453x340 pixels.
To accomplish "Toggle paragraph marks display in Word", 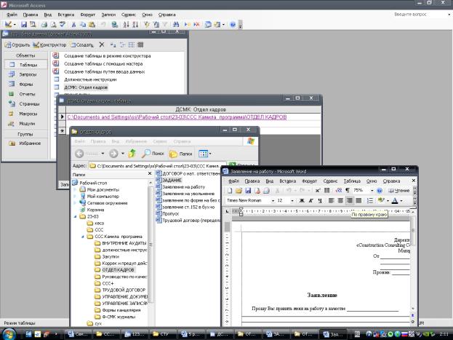I will 347,190.
